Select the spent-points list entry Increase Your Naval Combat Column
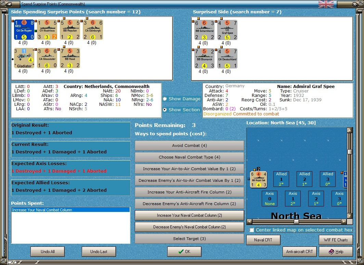 click(x=70, y=210)
